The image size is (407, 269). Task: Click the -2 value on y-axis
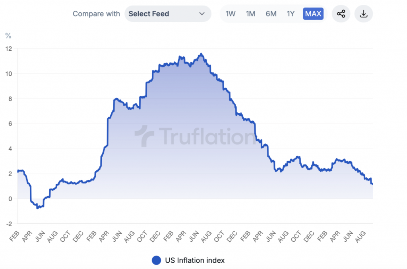click(x=8, y=223)
